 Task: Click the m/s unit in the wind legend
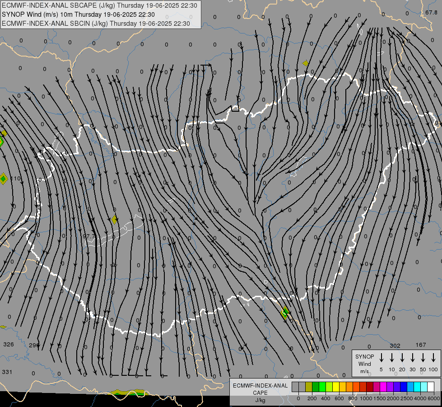point(364,371)
